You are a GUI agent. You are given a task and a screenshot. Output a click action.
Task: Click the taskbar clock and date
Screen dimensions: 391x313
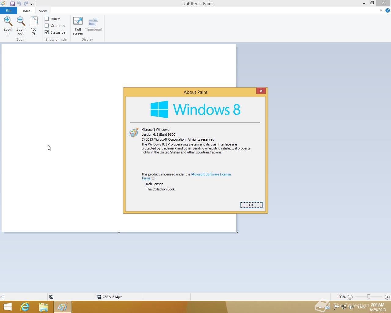(378, 307)
